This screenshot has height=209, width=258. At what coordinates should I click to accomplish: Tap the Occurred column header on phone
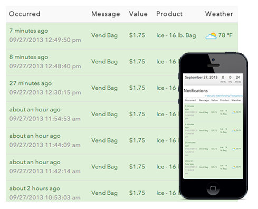coord(190,100)
